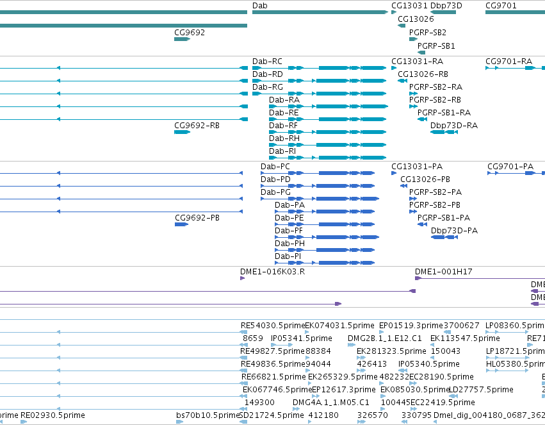Select the Dab-RI transcript label
The image size is (545, 425).
pos(282,151)
